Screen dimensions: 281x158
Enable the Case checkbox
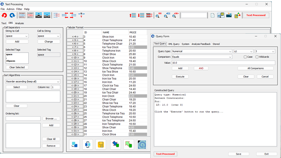(x=245, y=57)
